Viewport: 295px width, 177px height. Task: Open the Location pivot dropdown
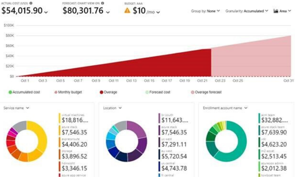tap(112, 108)
